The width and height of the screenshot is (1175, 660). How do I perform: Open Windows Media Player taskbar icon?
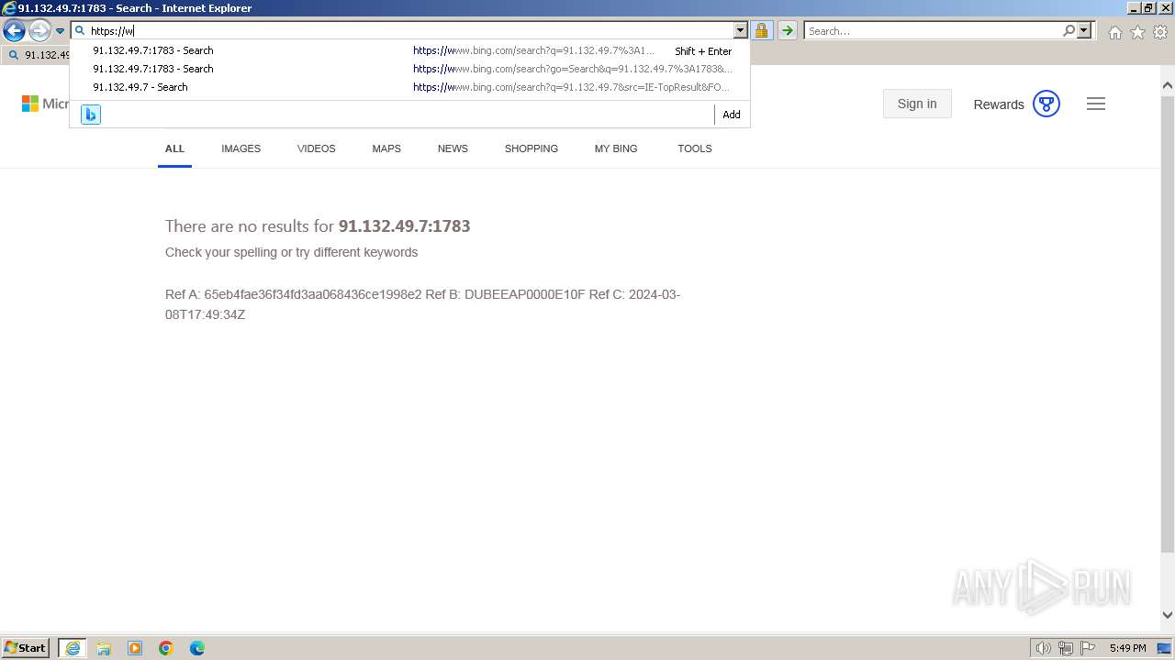point(135,648)
